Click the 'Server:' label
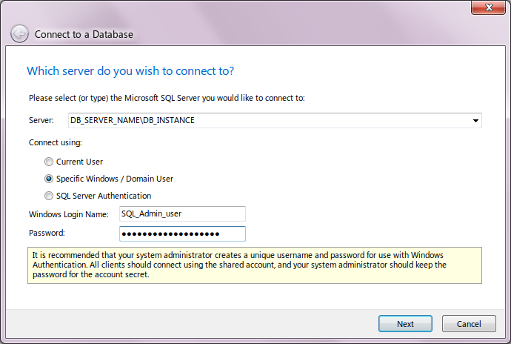The height and width of the screenshot is (344, 511). click(x=41, y=120)
